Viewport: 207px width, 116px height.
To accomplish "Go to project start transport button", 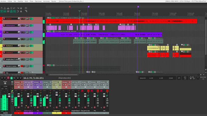I will point(2,78).
